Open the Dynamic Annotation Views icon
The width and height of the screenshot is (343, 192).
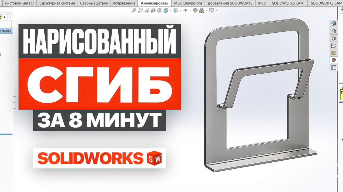160,10
